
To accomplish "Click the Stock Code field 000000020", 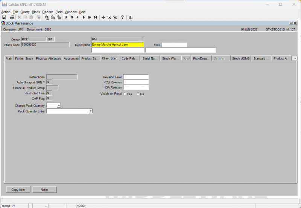I will pos(45,44).
